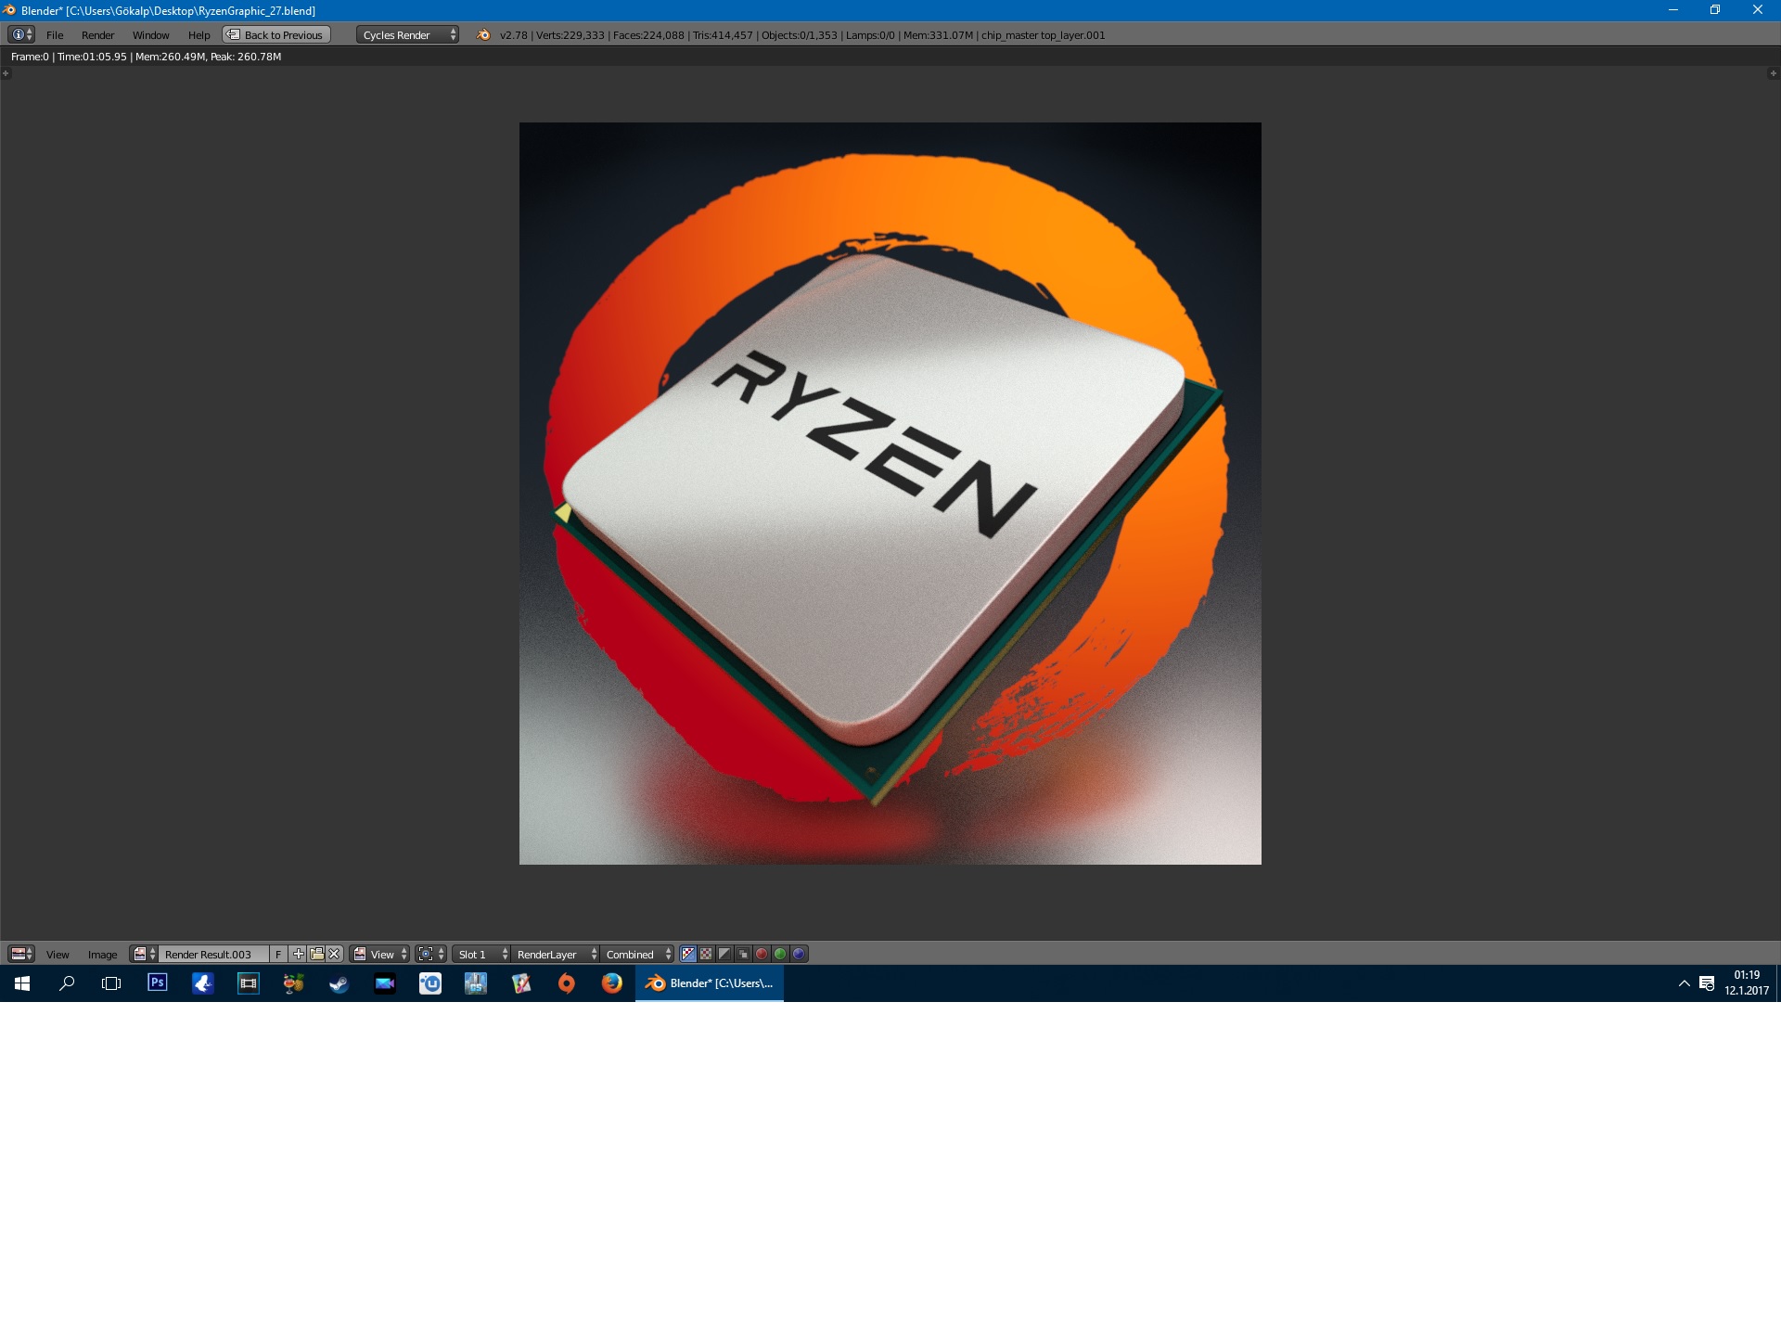Show hidden system tray icons
1781x1336 pixels.
click(1684, 983)
